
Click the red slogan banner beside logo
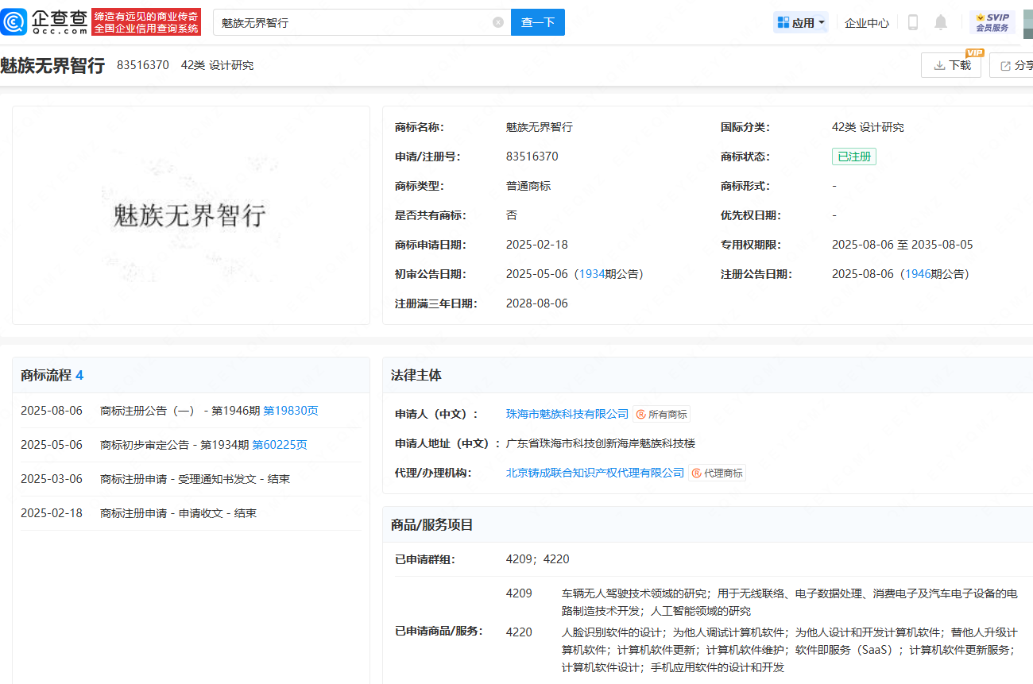[146, 22]
